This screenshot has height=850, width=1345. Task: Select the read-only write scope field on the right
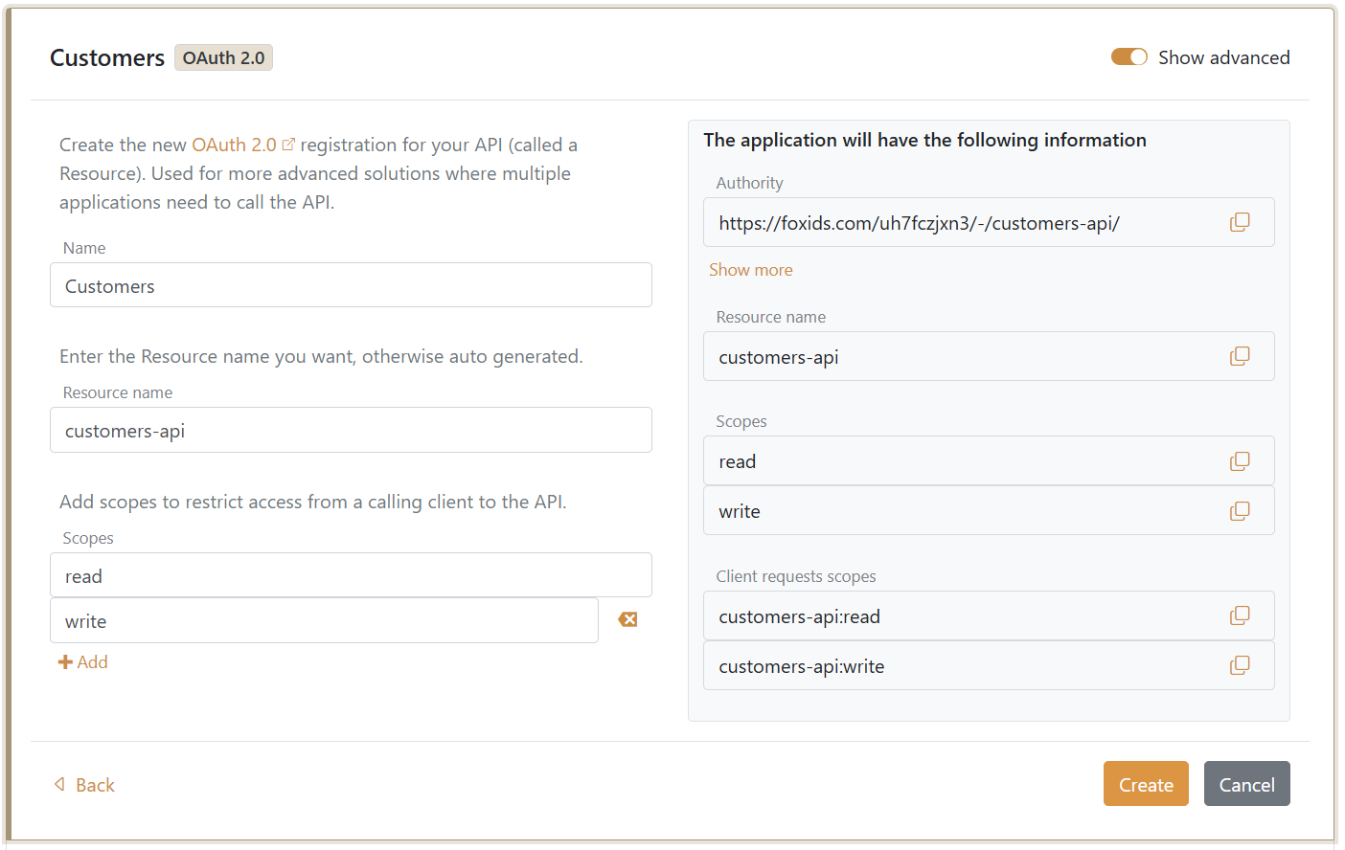pos(989,511)
